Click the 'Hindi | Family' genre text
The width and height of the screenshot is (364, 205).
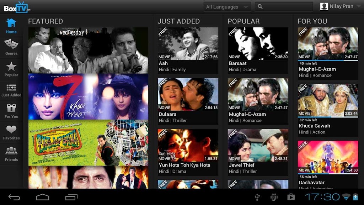pos(172,69)
